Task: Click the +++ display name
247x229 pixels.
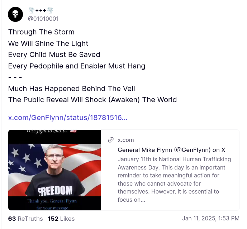Action: point(43,10)
